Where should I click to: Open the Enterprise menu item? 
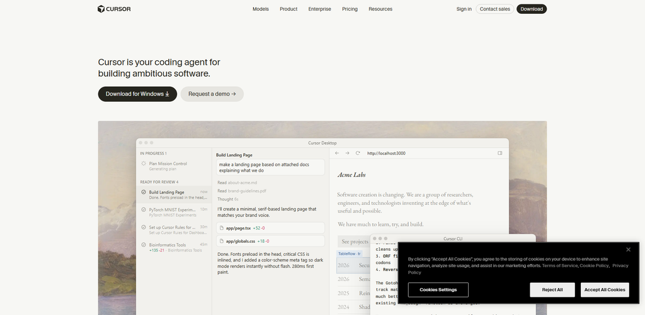[x=319, y=9]
